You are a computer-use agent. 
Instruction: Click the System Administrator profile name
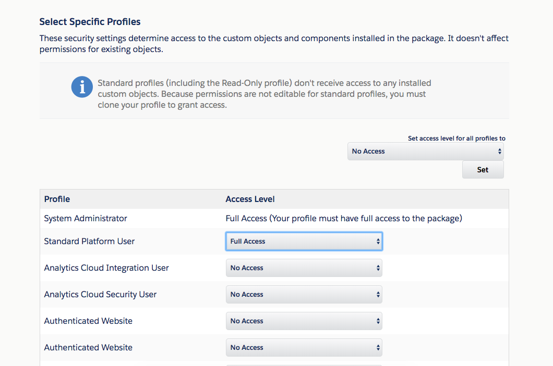(86, 219)
